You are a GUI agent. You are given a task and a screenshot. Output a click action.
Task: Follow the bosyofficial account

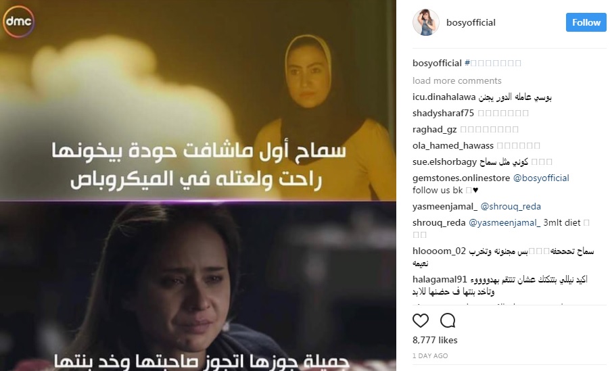(586, 22)
